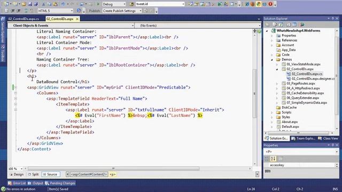Start debugging with the green play icon

click(98, 4)
